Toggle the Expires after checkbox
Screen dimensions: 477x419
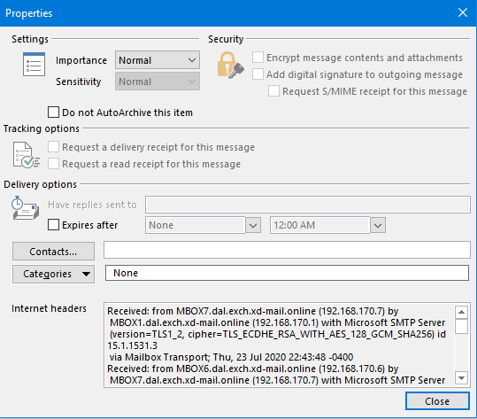point(53,225)
